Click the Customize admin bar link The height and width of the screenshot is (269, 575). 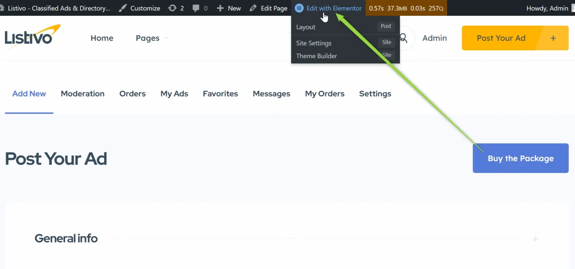tap(145, 8)
